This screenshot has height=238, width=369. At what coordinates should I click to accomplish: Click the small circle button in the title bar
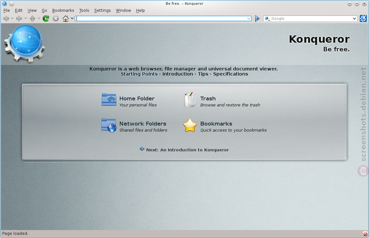pyautogui.click(x=12, y=4)
